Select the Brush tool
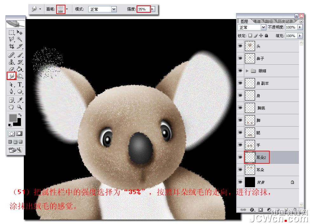The width and height of the screenshot is (310, 224). 19,55
